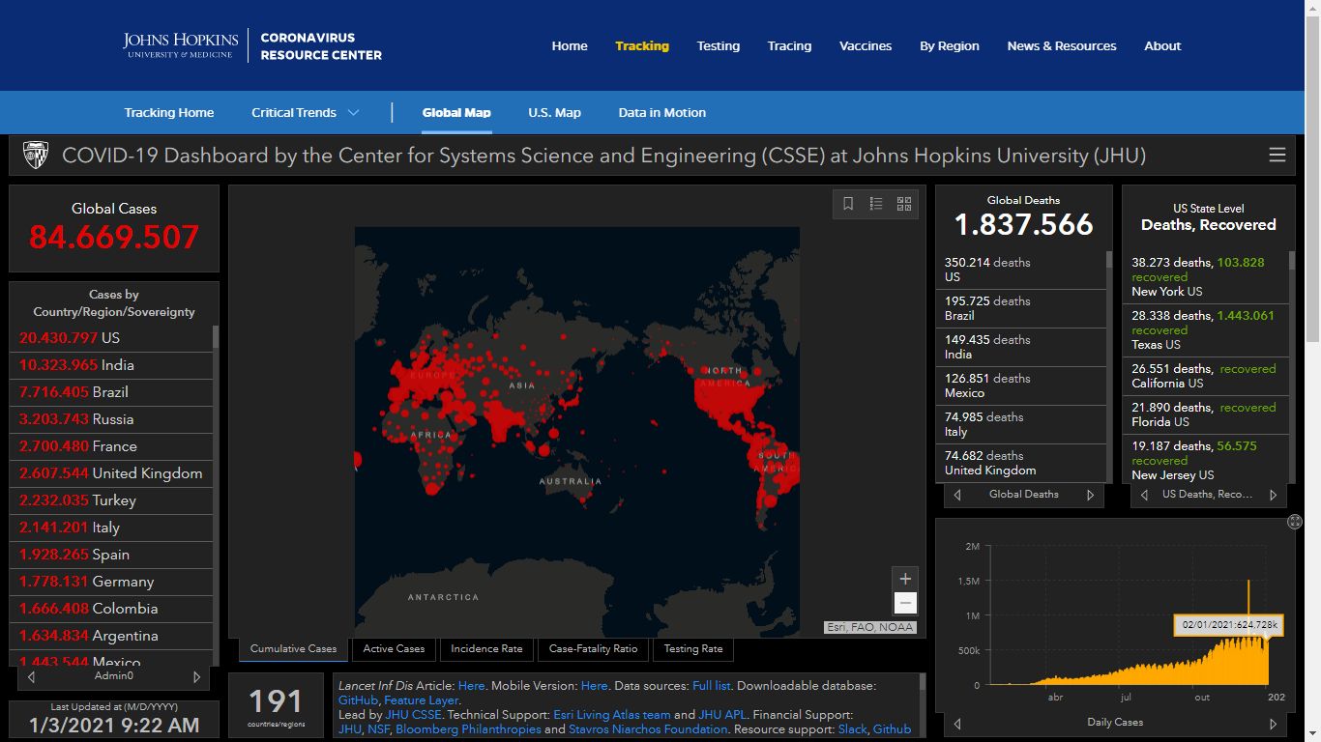Zoom in on the map with plus button
Image resolution: width=1321 pixels, height=742 pixels.
[905, 579]
